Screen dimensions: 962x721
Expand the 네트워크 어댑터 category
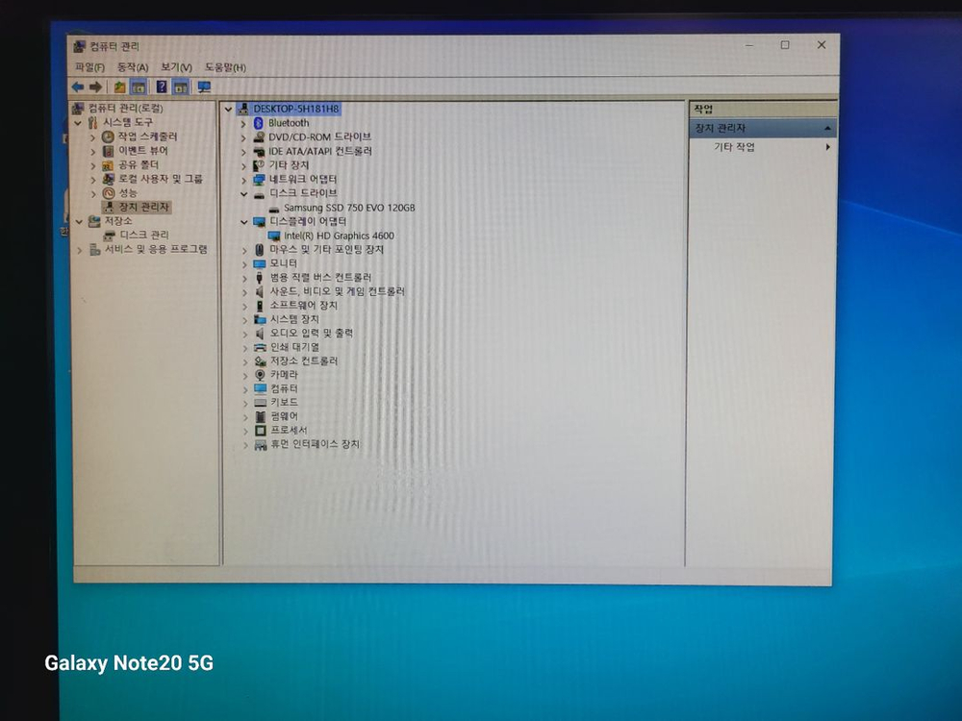243,179
